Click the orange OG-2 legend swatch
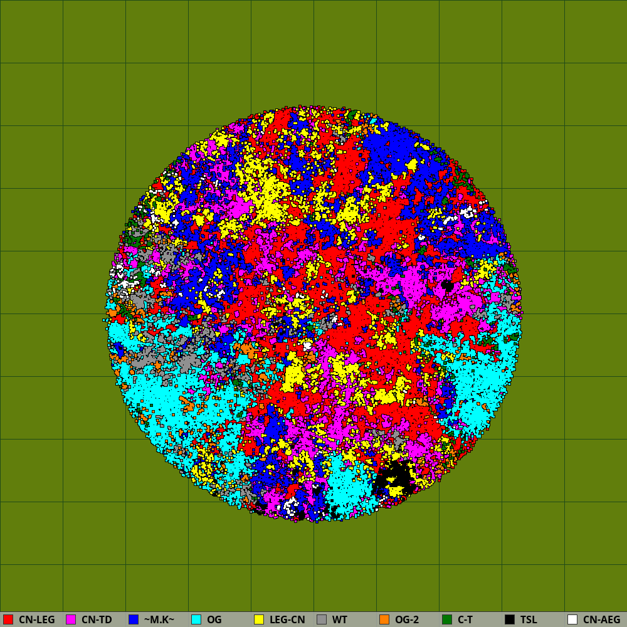The width and height of the screenshot is (627, 627). click(x=384, y=619)
